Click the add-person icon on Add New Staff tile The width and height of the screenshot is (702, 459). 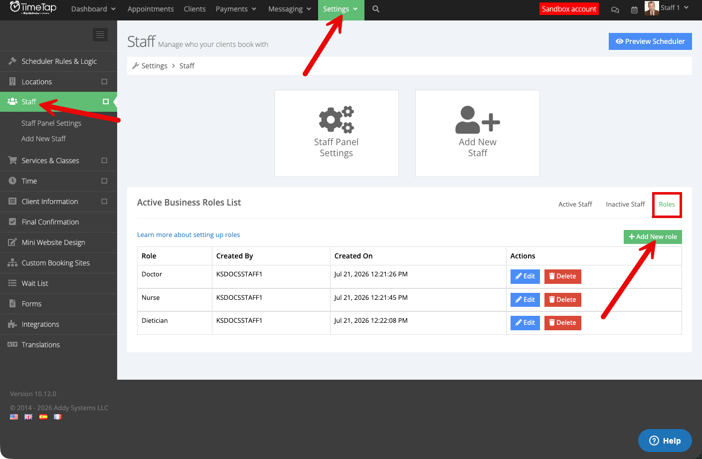click(x=478, y=120)
